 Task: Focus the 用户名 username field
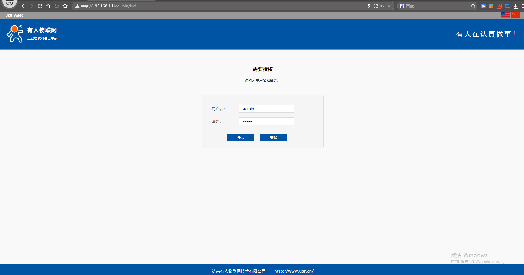267,109
